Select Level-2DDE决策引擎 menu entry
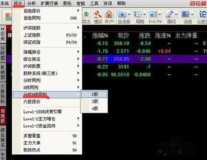Viewport: 207px width, 160px height. click(x=47, y=112)
